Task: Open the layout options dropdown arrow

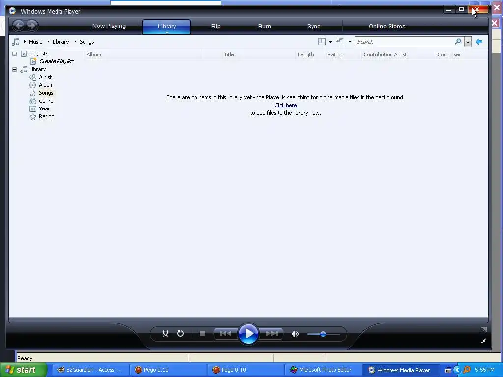Action: coord(330,42)
